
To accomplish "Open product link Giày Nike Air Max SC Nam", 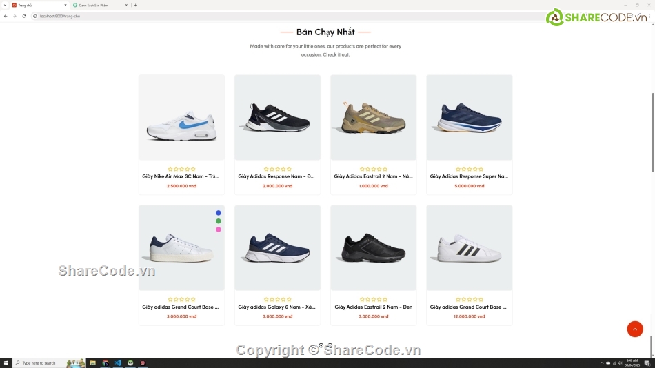I will point(181,176).
